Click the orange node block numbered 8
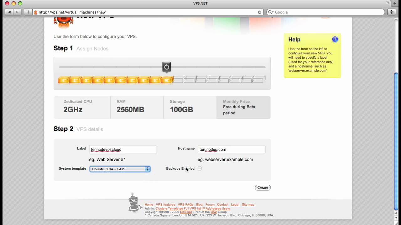 143,80
